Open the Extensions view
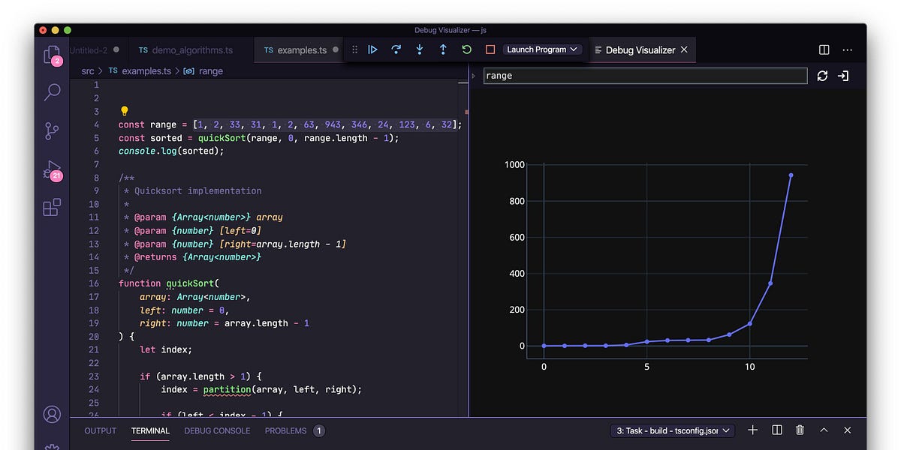 [x=52, y=207]
